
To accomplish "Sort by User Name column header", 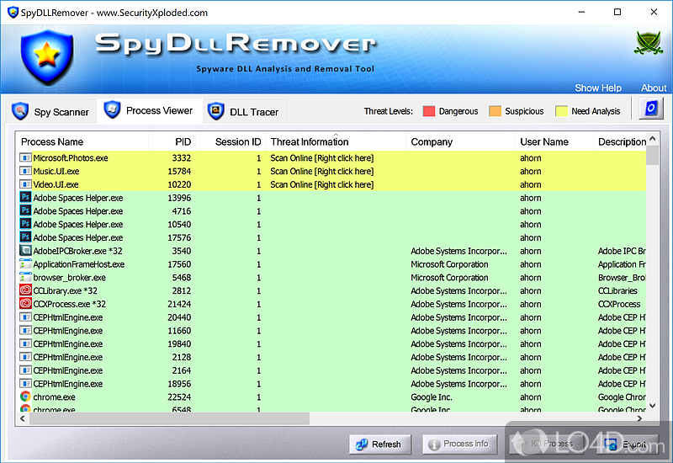I will click(554, 141).
